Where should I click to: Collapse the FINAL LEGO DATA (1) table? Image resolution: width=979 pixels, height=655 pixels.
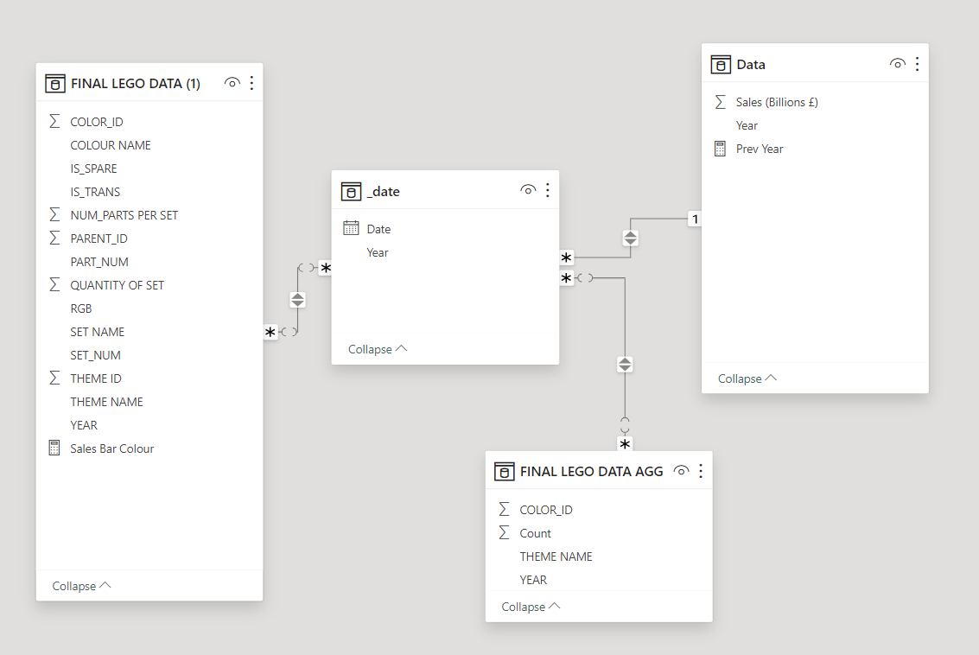(81, 586)
